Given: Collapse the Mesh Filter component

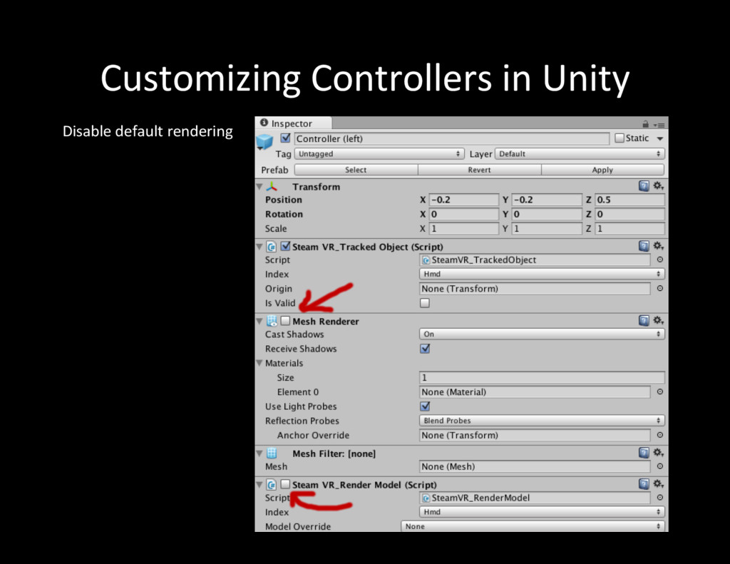Looking at the screenshot, I should (x=259, y=453).
